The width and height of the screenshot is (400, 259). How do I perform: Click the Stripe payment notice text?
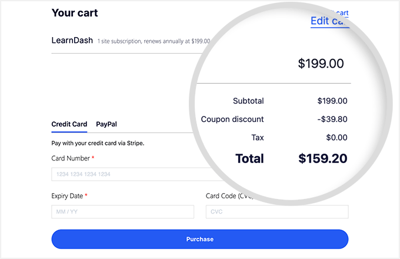point(98,143)
